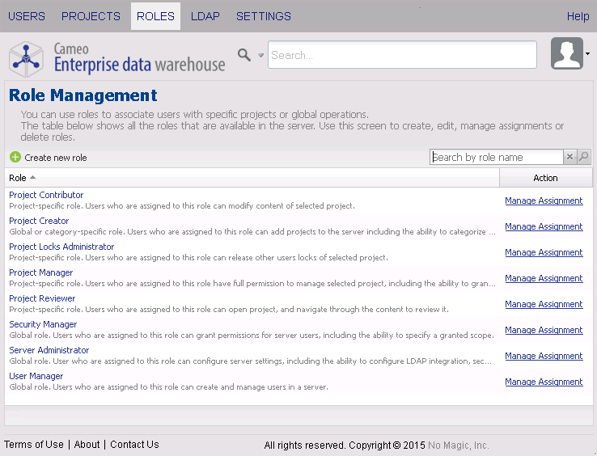The image size is (597, 456).
Task: Click the magnifier search icon in header
Action: coord(244,55)
